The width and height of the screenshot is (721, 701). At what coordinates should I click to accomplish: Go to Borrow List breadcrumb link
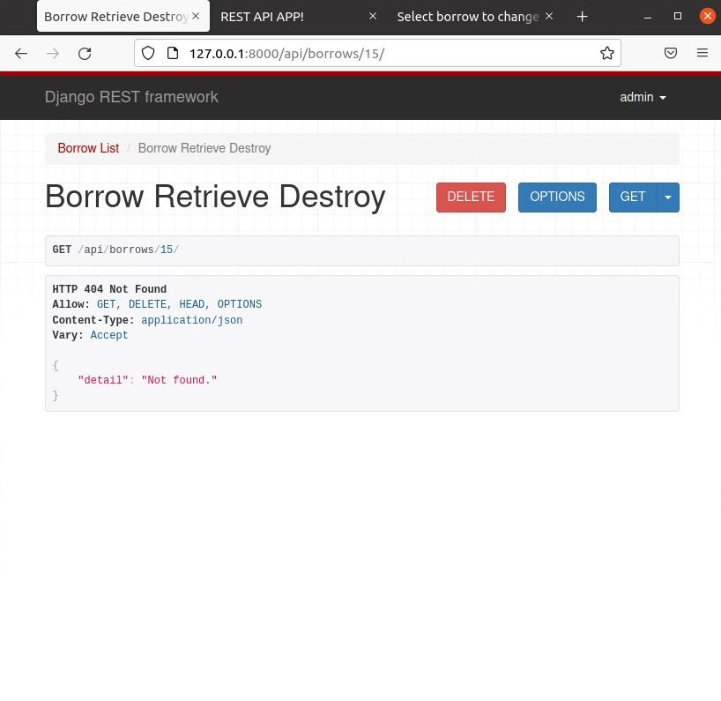point(88,148)
